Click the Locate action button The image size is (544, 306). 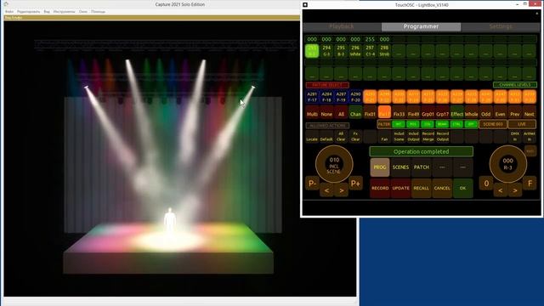click(x=312, y=137)
